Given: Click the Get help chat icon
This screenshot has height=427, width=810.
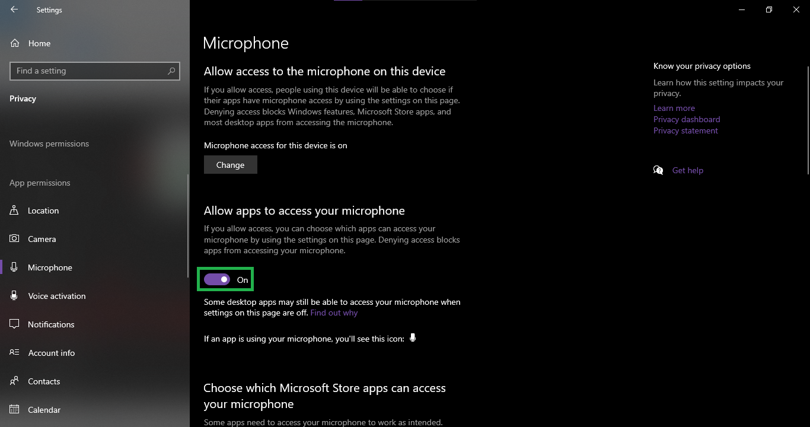Looking at the screenshot, I should [x=658, y=170].
